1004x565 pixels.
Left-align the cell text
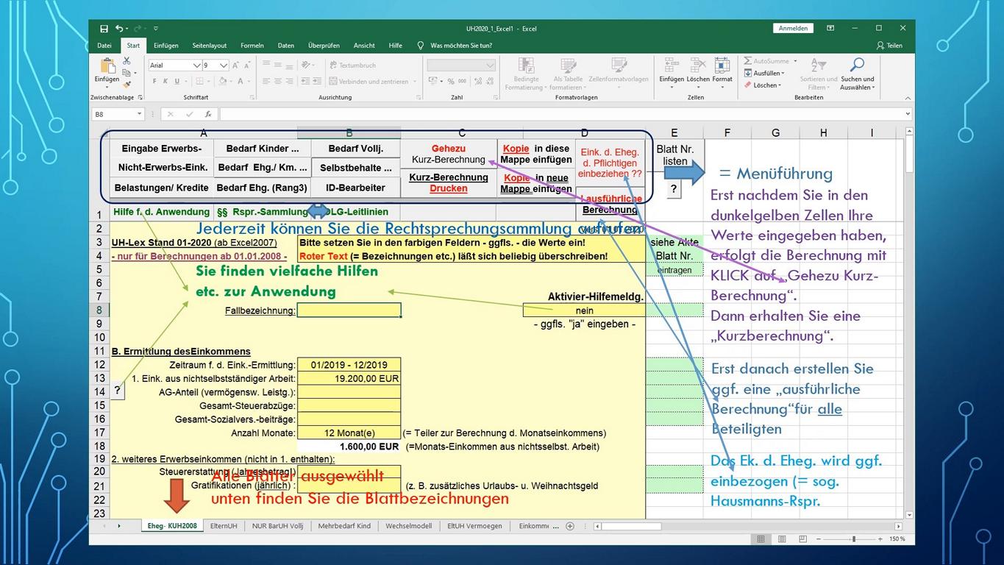[x=266, y=82]
